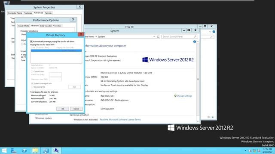Viewport: 275px width, 154px height.
Task: Select Custom size radio button
Action: (32, 71)
